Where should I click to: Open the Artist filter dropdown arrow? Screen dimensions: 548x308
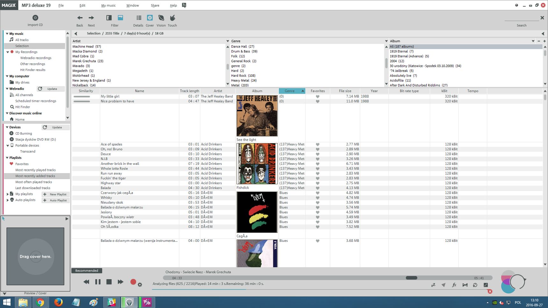pos(227,41)
